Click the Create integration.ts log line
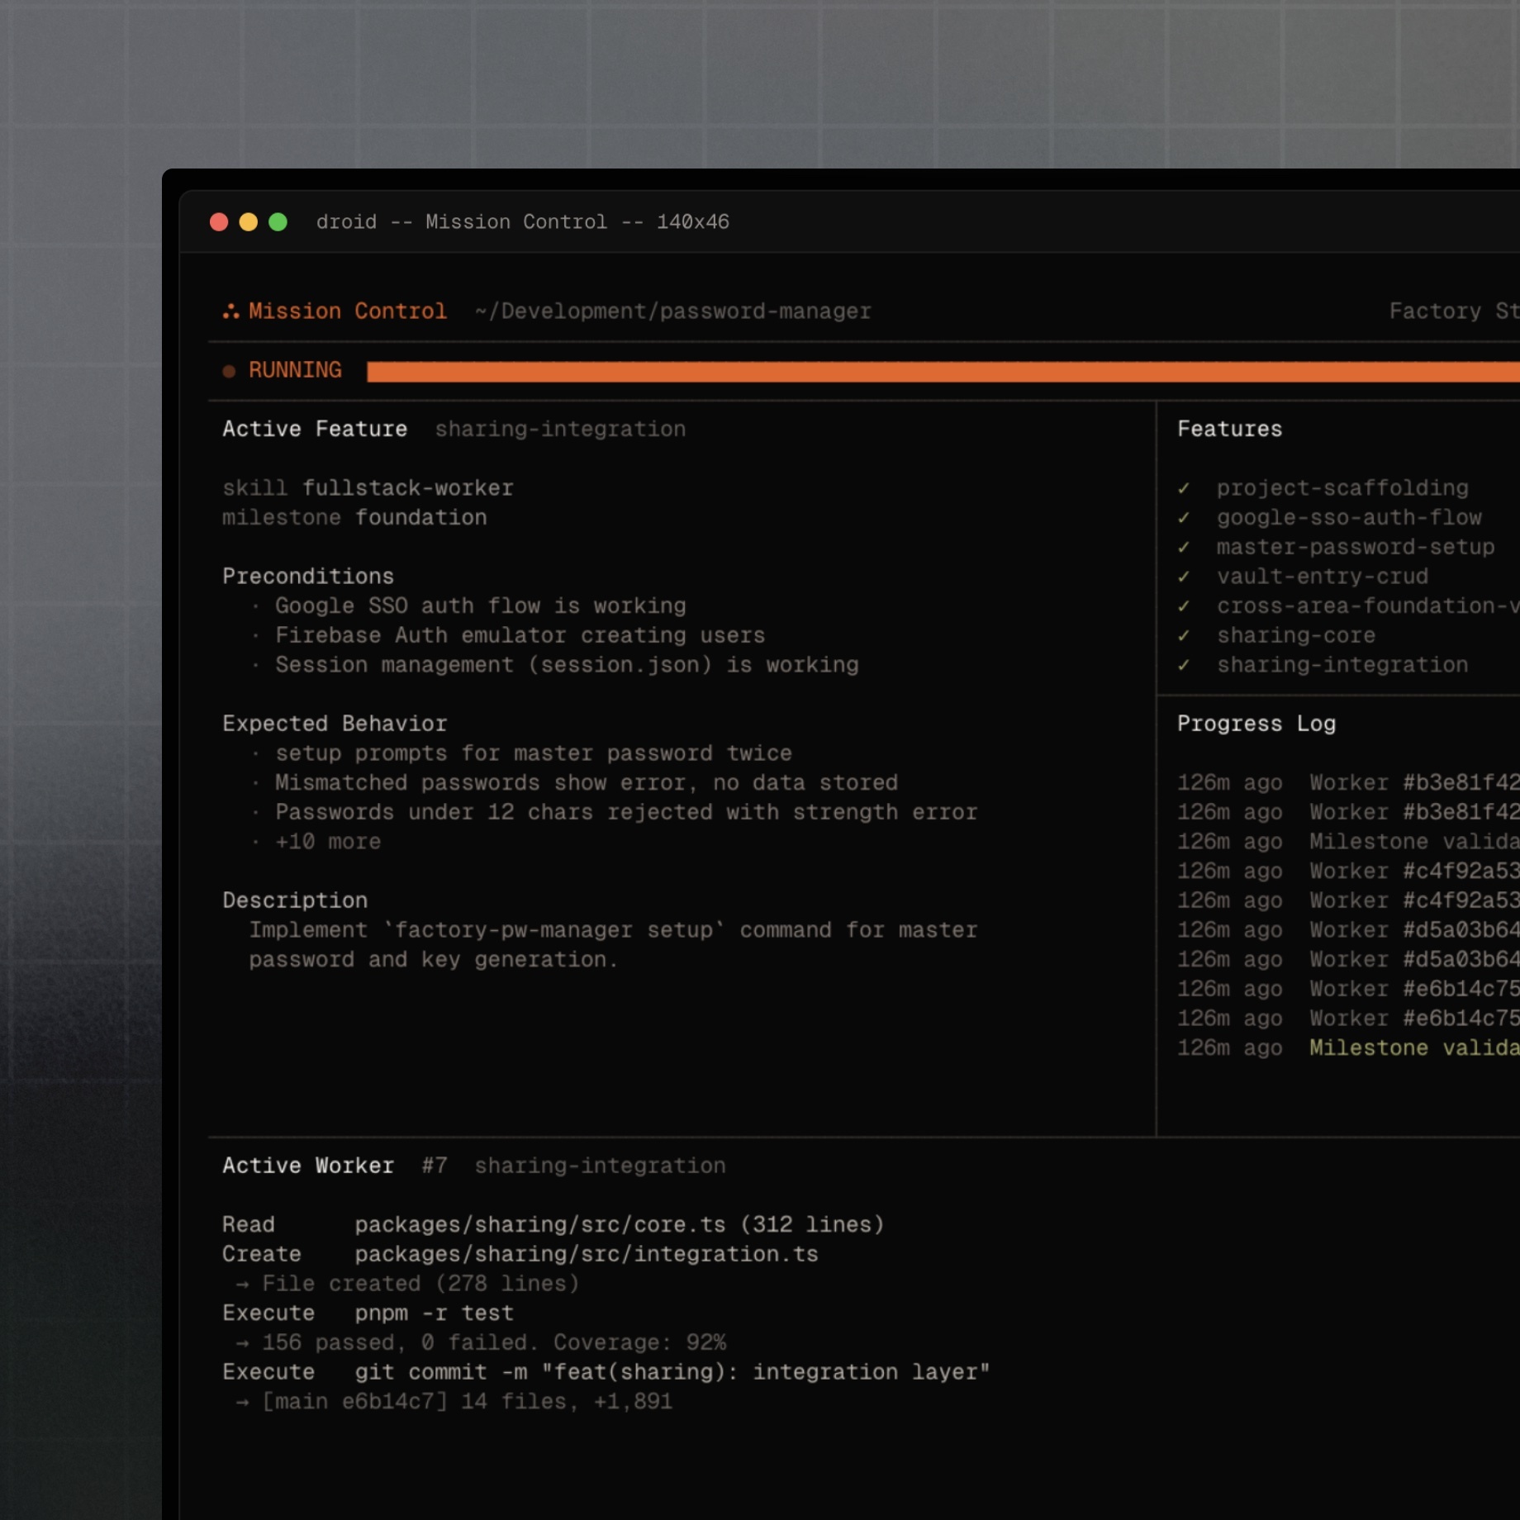Image resolution: width=1520 pixels, height=1520 pixels. 520,1255
